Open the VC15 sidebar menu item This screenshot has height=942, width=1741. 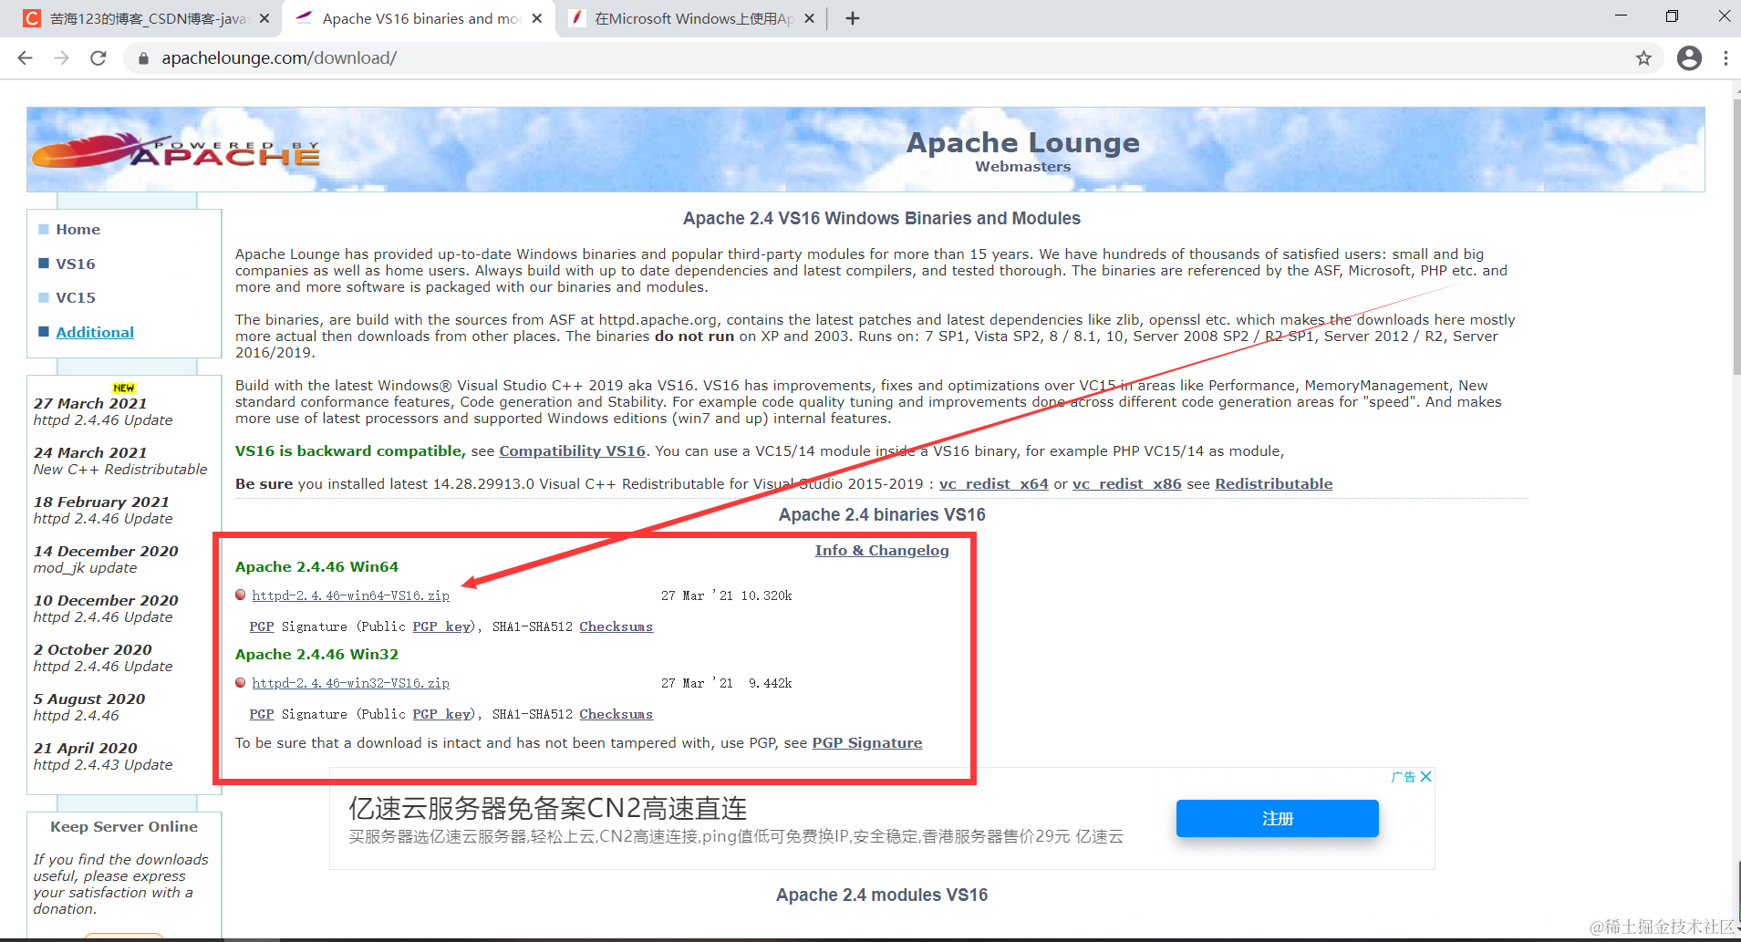click(x=75, y=298)
